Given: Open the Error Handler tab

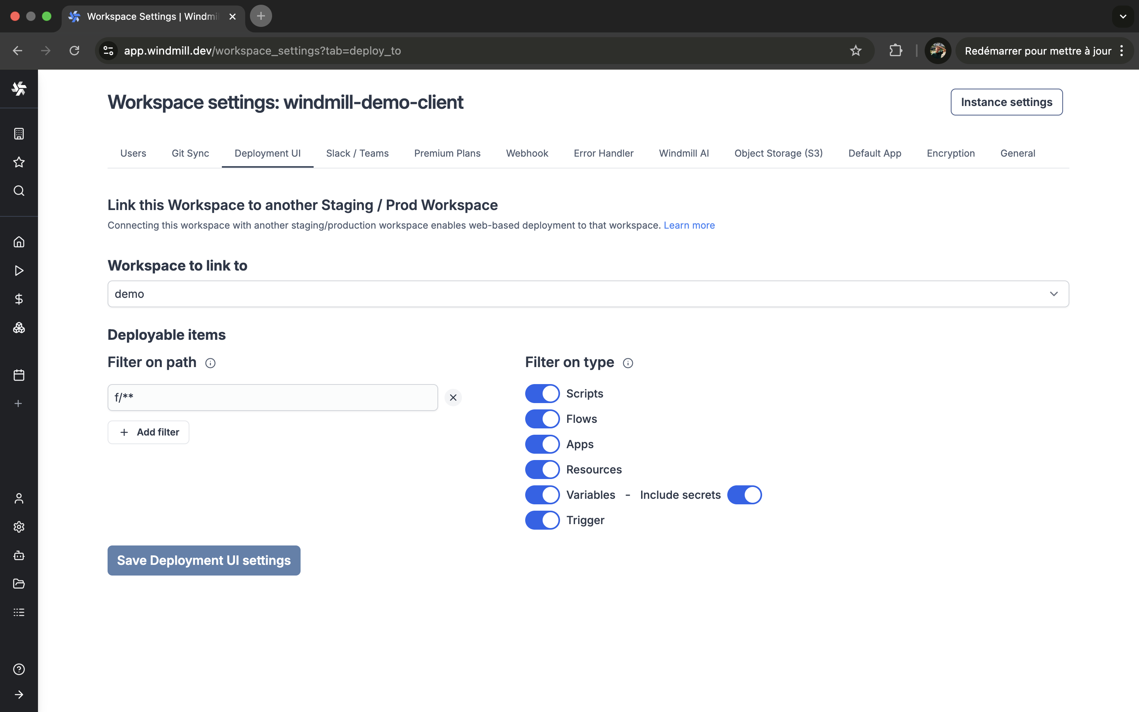Looking at the screenshot, I should pyautogui.click(x=604, y=153).
